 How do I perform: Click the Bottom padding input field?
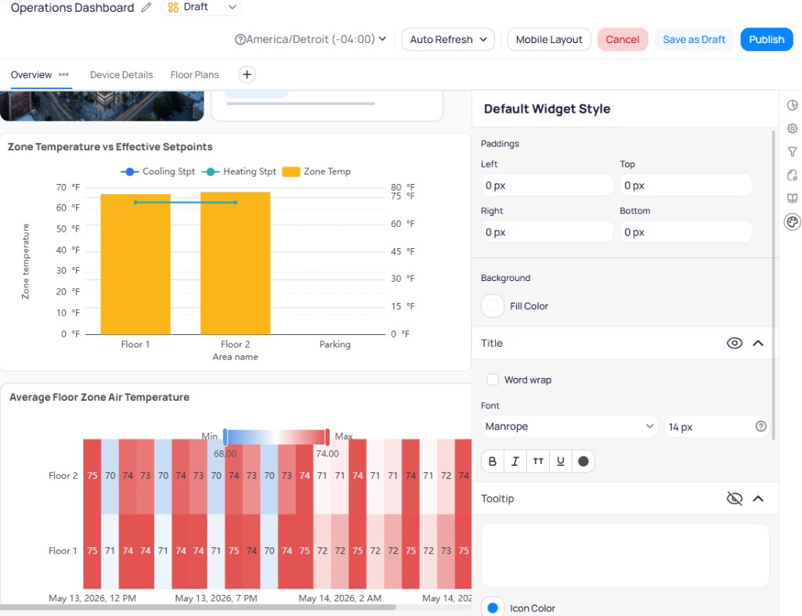pyautogui.click(x=686, y=232)
